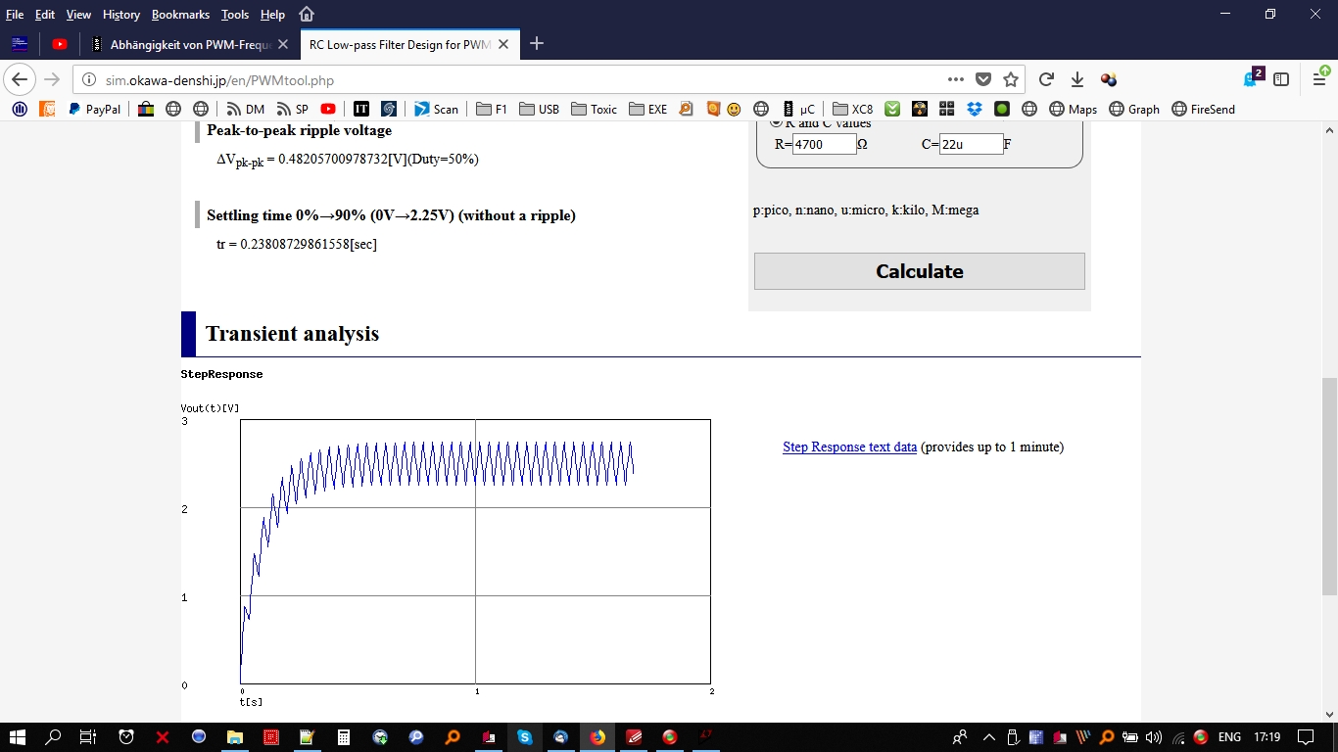
Task: Expand the F1 bookmarks folder
Action: (492, 110)
